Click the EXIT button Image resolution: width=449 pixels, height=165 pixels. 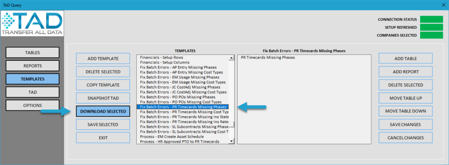click(103, 137)
